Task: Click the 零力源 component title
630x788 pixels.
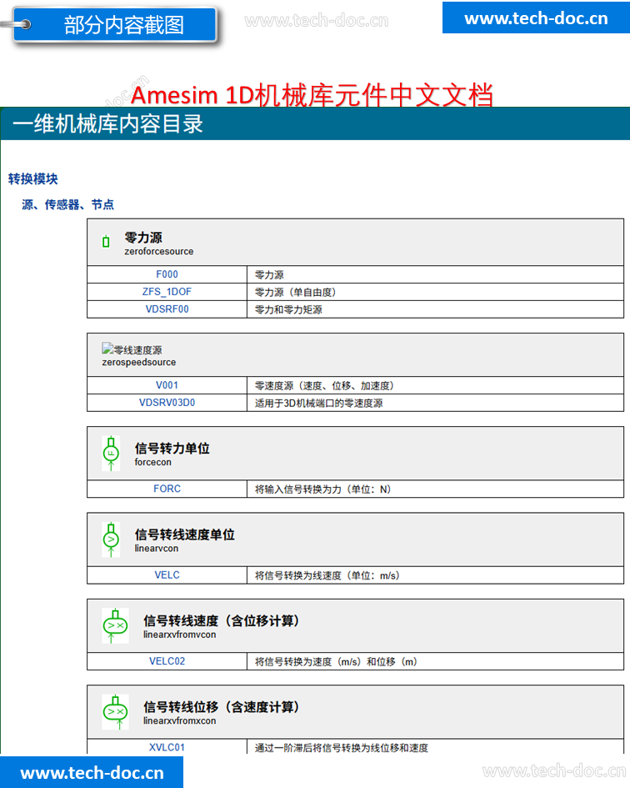Action: [x=143, y=237]
